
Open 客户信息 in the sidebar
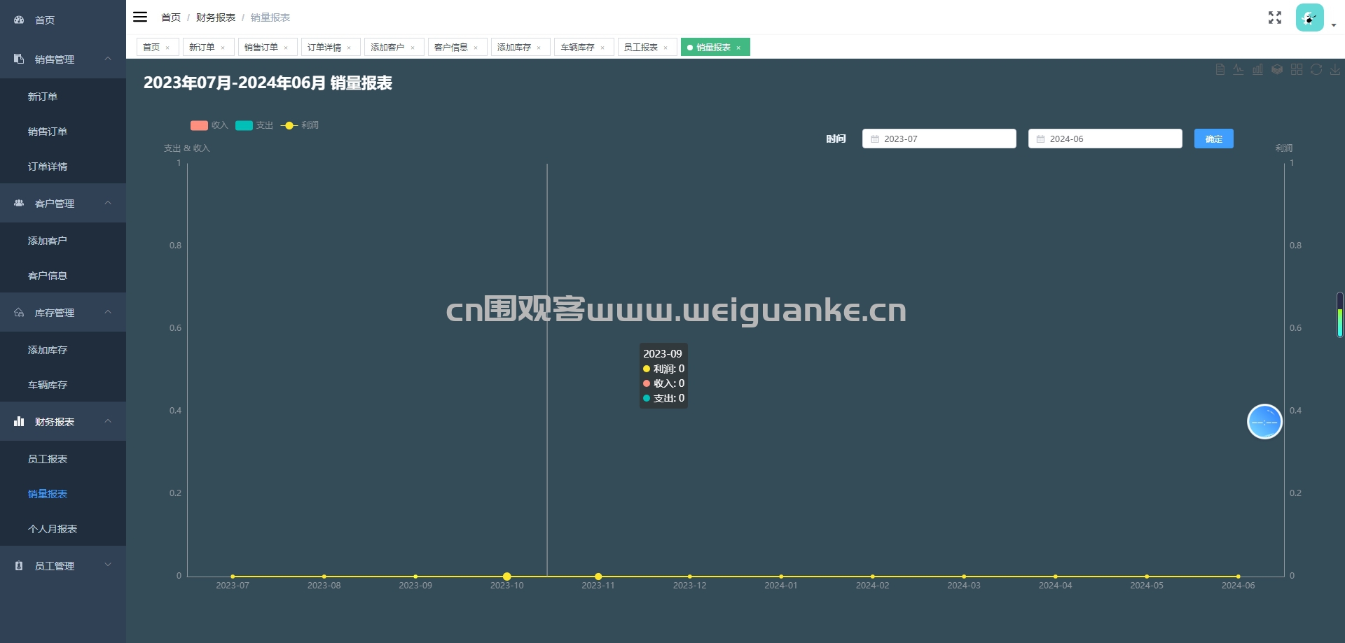(63, 276)
